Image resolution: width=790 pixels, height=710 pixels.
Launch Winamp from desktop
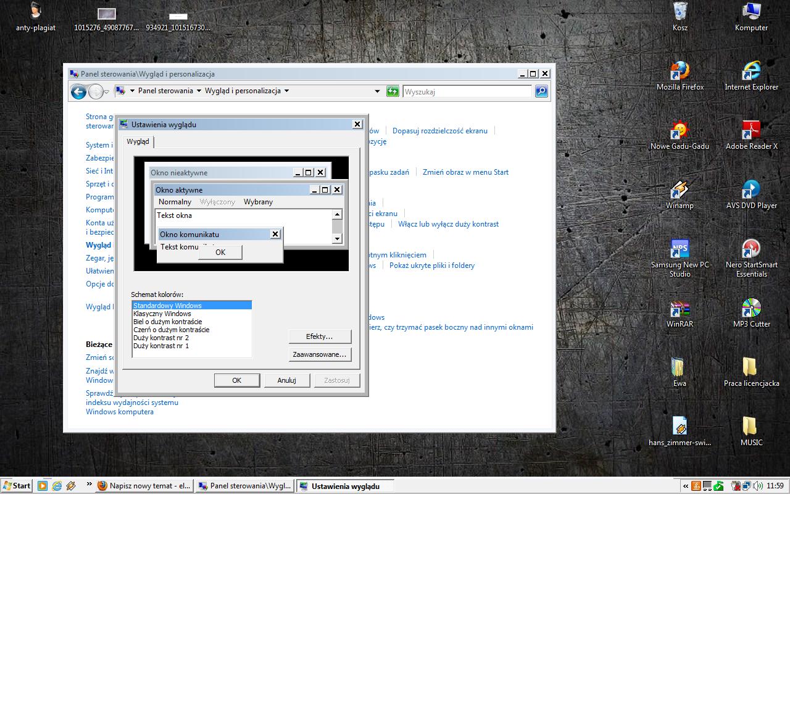(x=680, y=190)
